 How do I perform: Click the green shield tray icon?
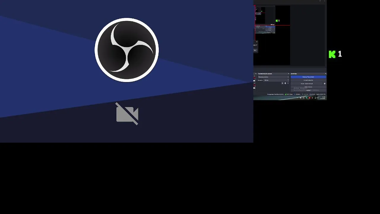click(x=307, y=98)
